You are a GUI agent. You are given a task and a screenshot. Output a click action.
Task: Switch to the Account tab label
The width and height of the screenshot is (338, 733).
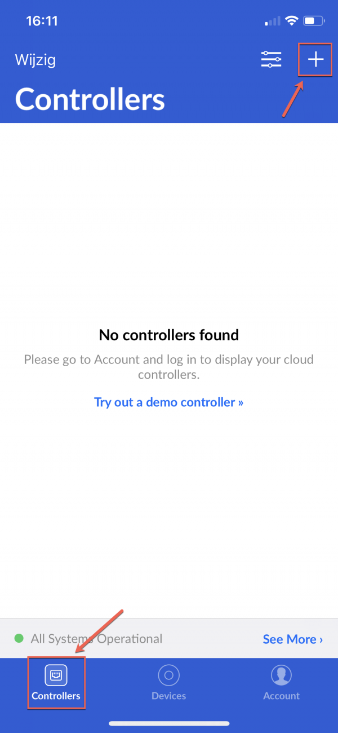[x=281, y=696]
